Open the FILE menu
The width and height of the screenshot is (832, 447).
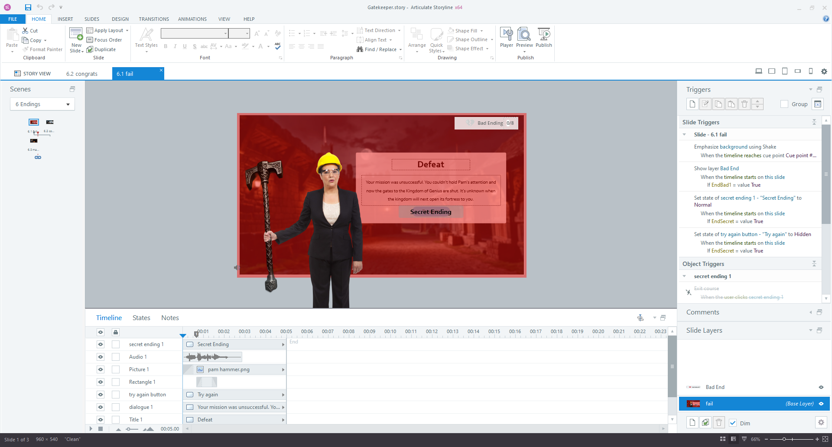(x=13, y=19)
